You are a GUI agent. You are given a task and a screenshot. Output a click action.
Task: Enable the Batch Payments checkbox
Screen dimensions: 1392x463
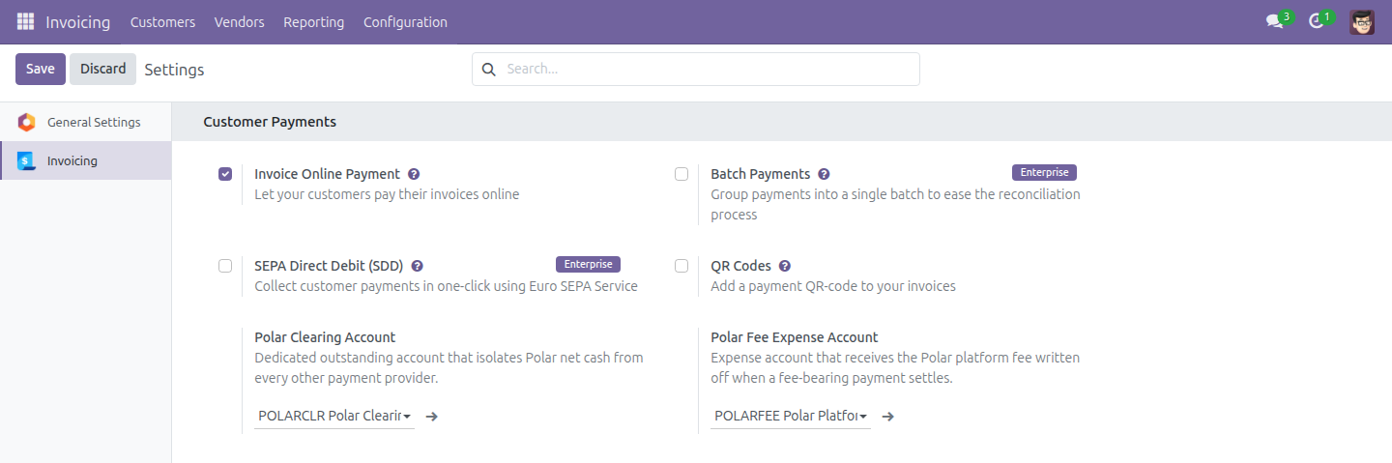(681, 174)
